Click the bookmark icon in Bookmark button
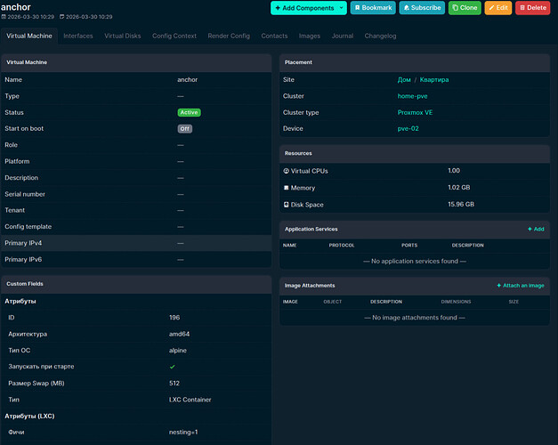The height and width of the screenshot is (445, 558). tap(357, 8)
